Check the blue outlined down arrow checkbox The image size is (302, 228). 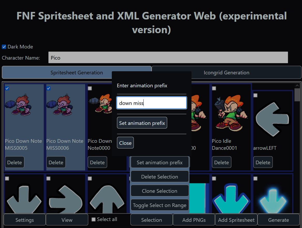coord(214,179)
